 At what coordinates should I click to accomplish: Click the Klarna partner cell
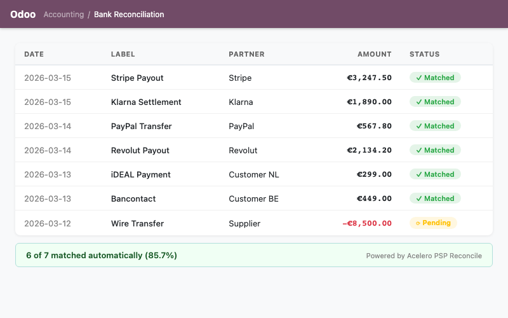(x=241, y=102)
